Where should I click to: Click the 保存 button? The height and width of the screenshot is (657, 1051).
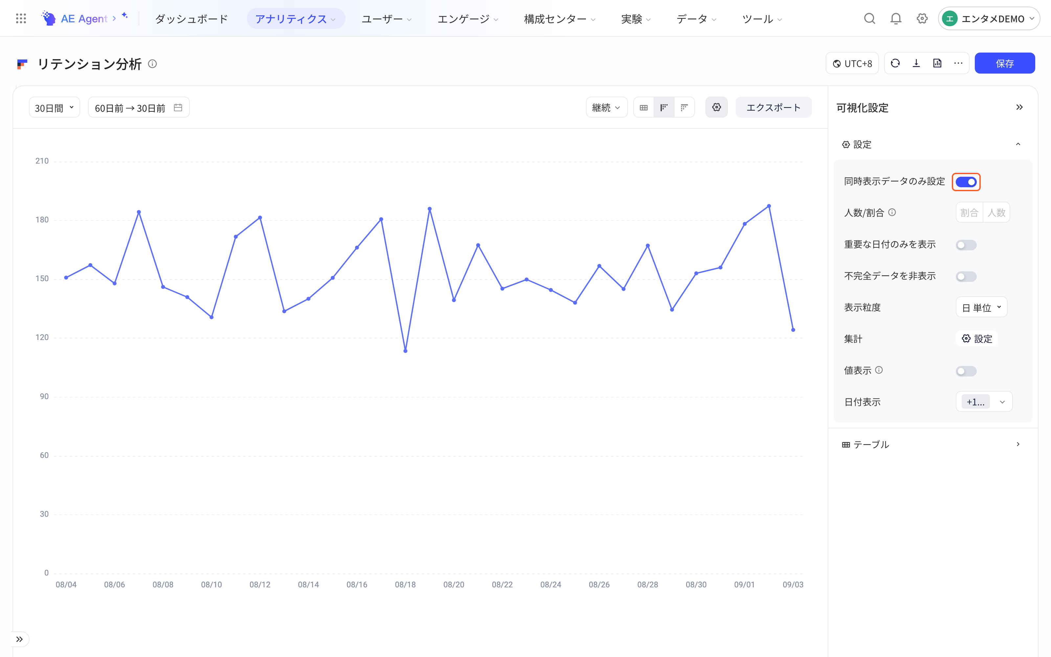click(x=1005, y=63)
